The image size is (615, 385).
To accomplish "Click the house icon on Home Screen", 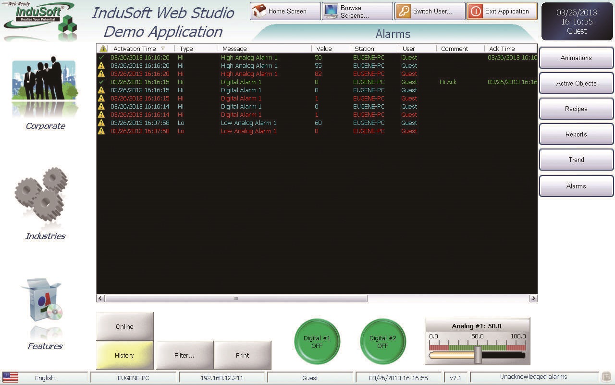I will tap(259, 11).
